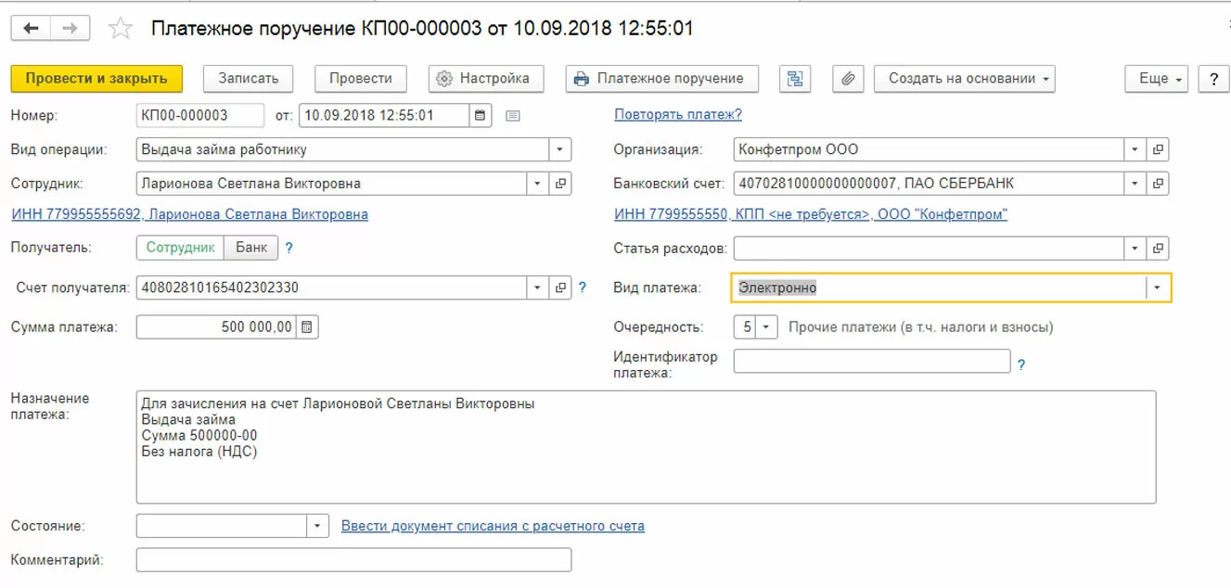Switch recipient to Банк
This screenshot has height=588, width=1231.
click(x=251, y=248)
